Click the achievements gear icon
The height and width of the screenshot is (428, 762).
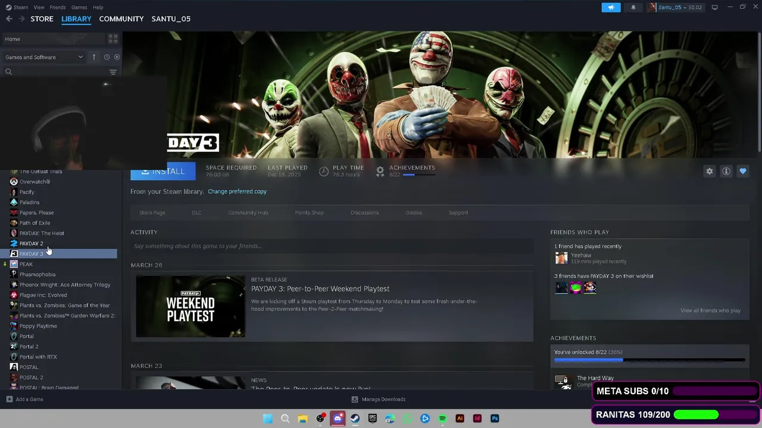[x=380, y=171]
